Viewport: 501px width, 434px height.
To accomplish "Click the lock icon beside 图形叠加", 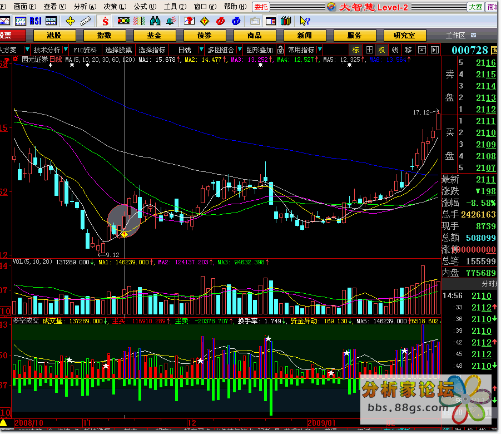I will pos(280,50).
